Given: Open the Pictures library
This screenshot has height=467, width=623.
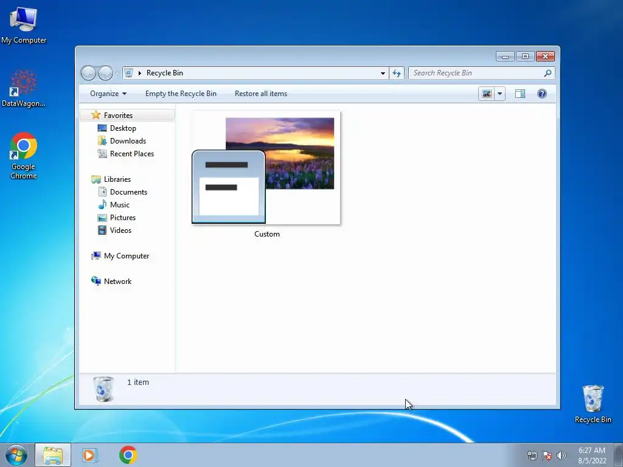Looking at the screenshot, I should pos(123,217).
